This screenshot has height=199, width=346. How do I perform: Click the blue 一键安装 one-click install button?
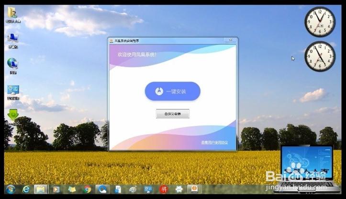(x=173, y=91)
